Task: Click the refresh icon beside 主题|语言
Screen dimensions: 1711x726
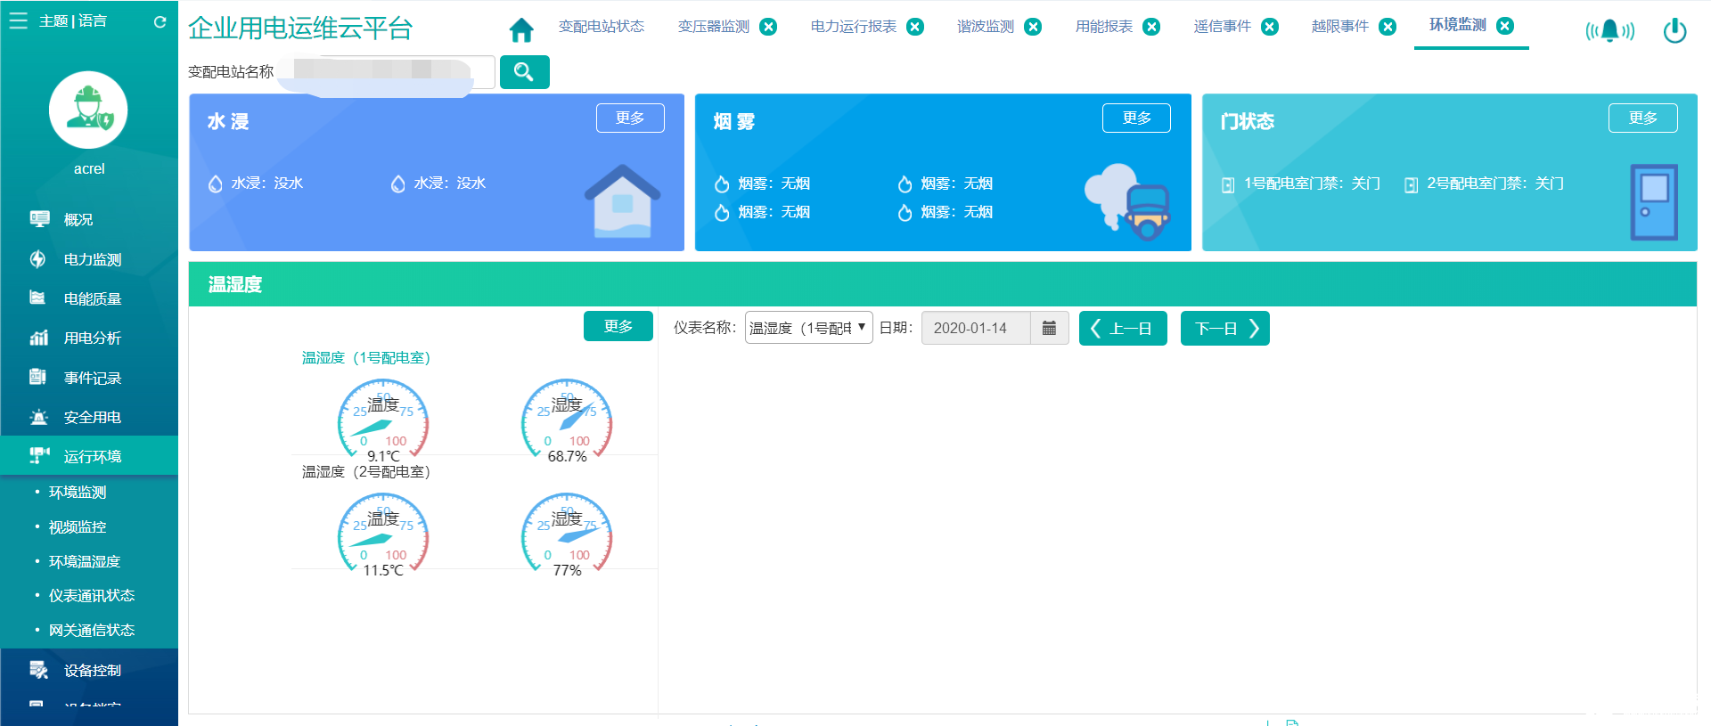Action: [160, 21]
